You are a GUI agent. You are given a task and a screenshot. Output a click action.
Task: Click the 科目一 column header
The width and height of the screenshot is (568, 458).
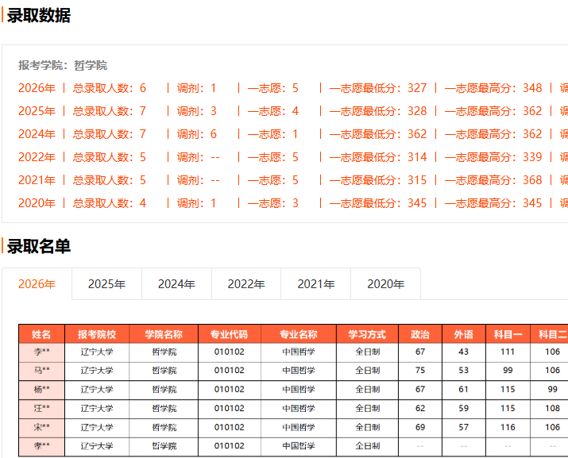(x=508, y=334)
